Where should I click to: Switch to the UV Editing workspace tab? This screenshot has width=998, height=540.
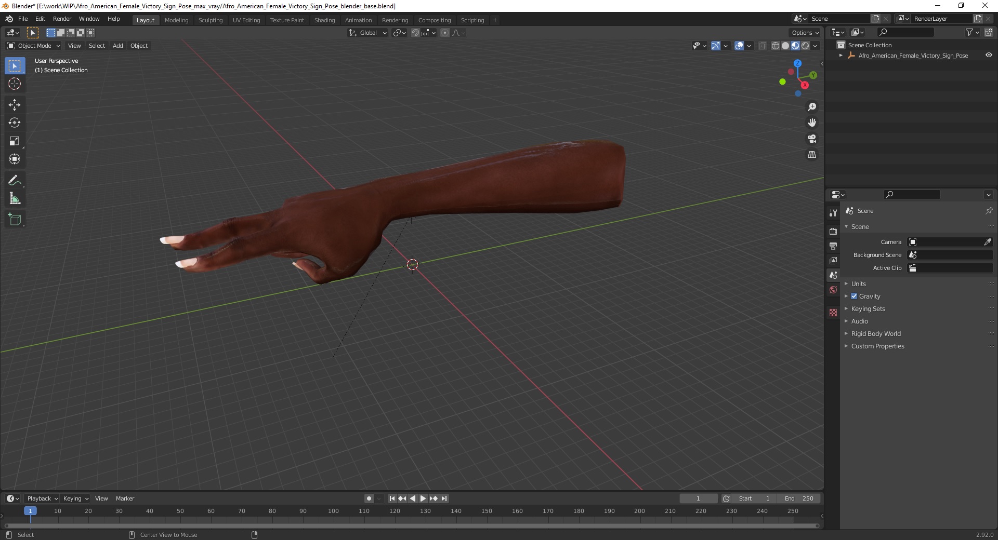coord(246,20)
